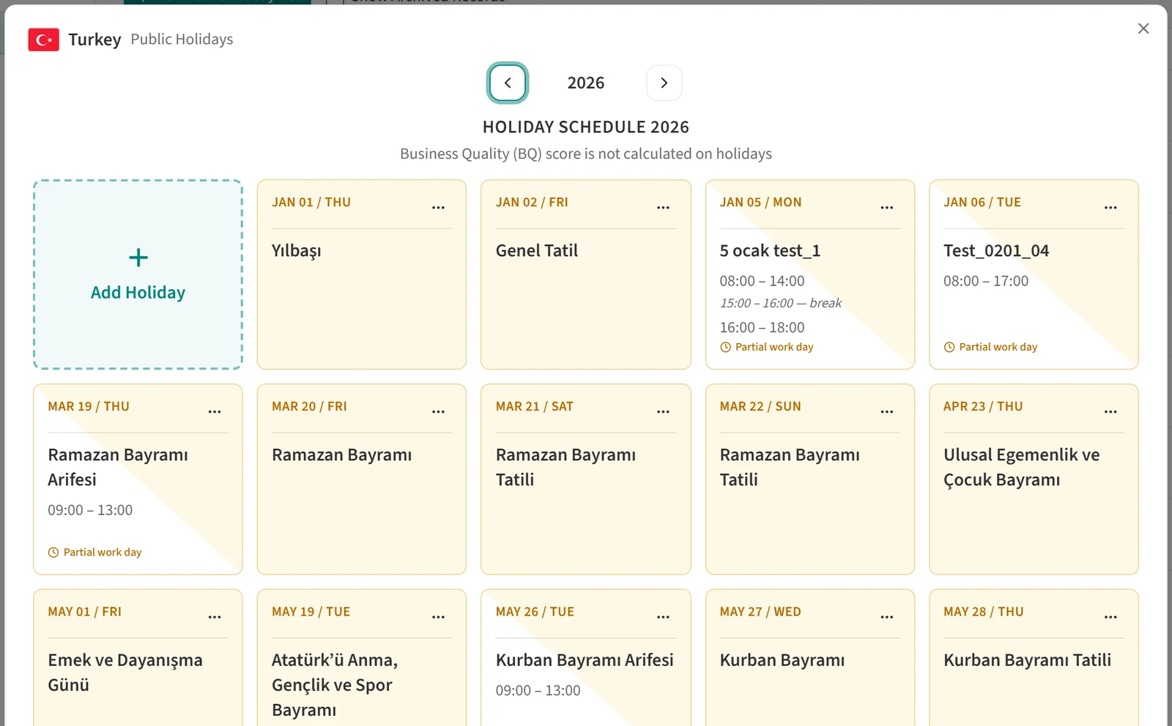Open options menu for MAY 28 card
The width and height of the screenshot is (1172, 726).
coord(1110,617)
